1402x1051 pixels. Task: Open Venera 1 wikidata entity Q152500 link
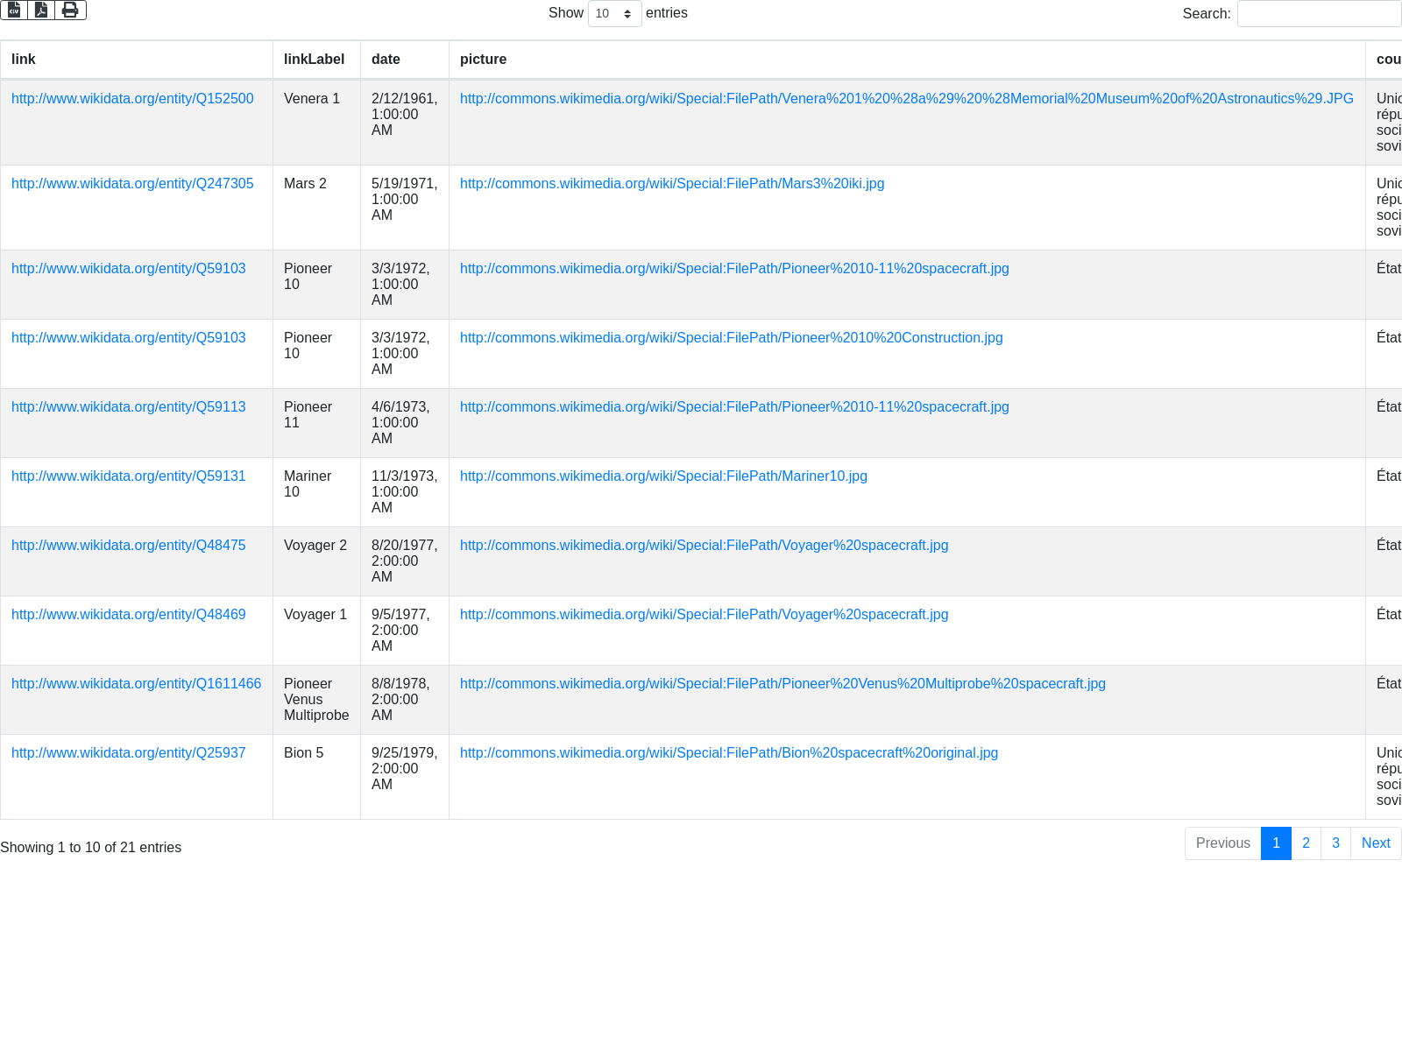coord(132,98)
